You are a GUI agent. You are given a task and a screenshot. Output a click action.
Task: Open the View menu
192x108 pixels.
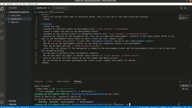(x=16, y=4)
